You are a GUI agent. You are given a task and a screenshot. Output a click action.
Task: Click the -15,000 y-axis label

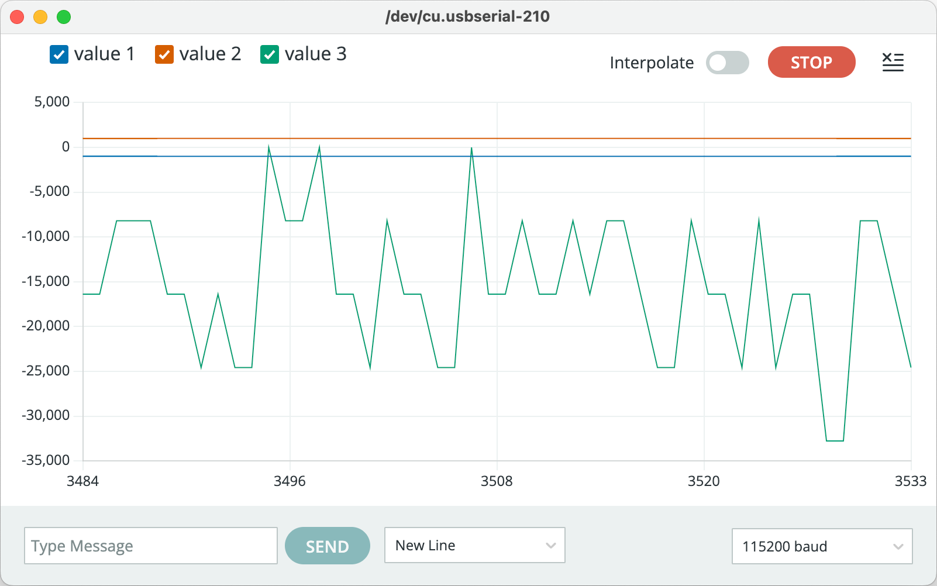click(46, 281)
